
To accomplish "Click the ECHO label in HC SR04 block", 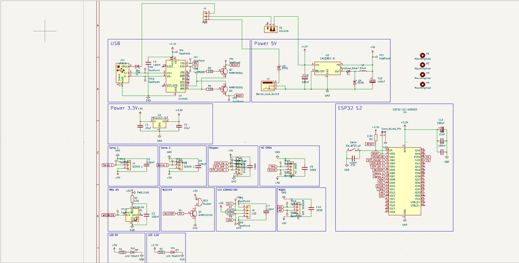I will pyautogui.click(x=272, y=170).
